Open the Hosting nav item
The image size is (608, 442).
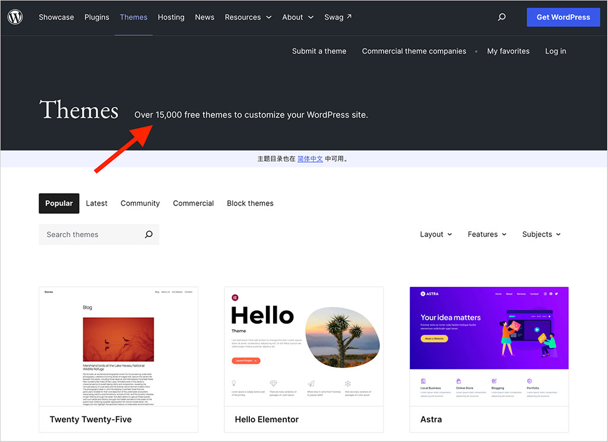(x=171, y=17)
